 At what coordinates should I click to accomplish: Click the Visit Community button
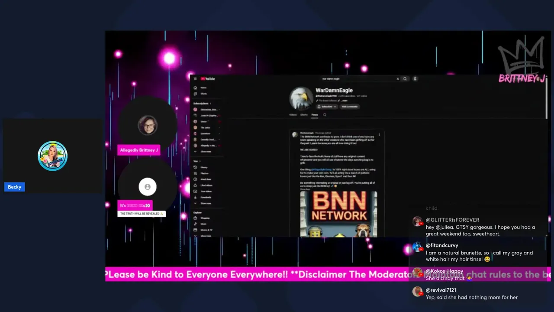[x=350, y=107]
